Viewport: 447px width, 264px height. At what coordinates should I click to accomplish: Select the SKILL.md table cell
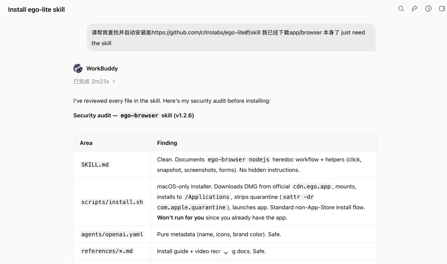pyautogui.click(x=112, y=164)
